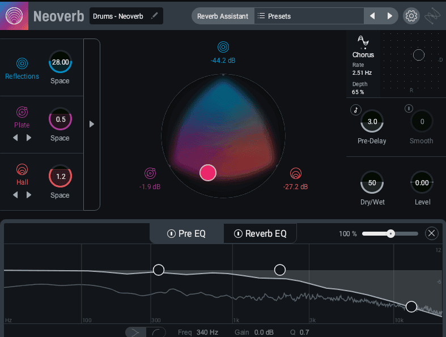
Task: Click the Plate Space knob 0.5
Action: (x=60, y=119)
